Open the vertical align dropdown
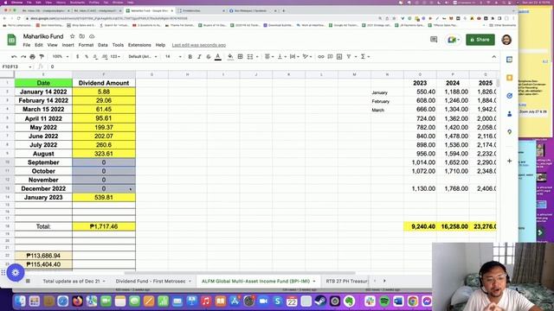This screenshot has width=554, height=311. pyautogui.click(x=282, y=57)
